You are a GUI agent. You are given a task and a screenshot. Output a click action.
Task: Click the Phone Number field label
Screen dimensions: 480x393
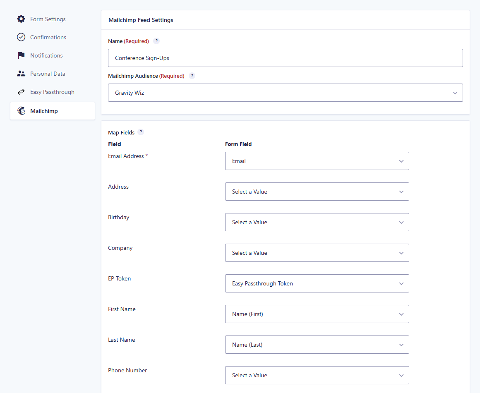coord(127,370)
